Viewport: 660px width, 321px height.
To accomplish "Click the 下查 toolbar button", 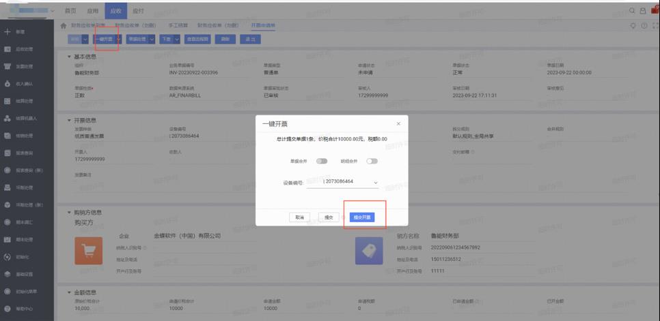I will coord(166,39).
